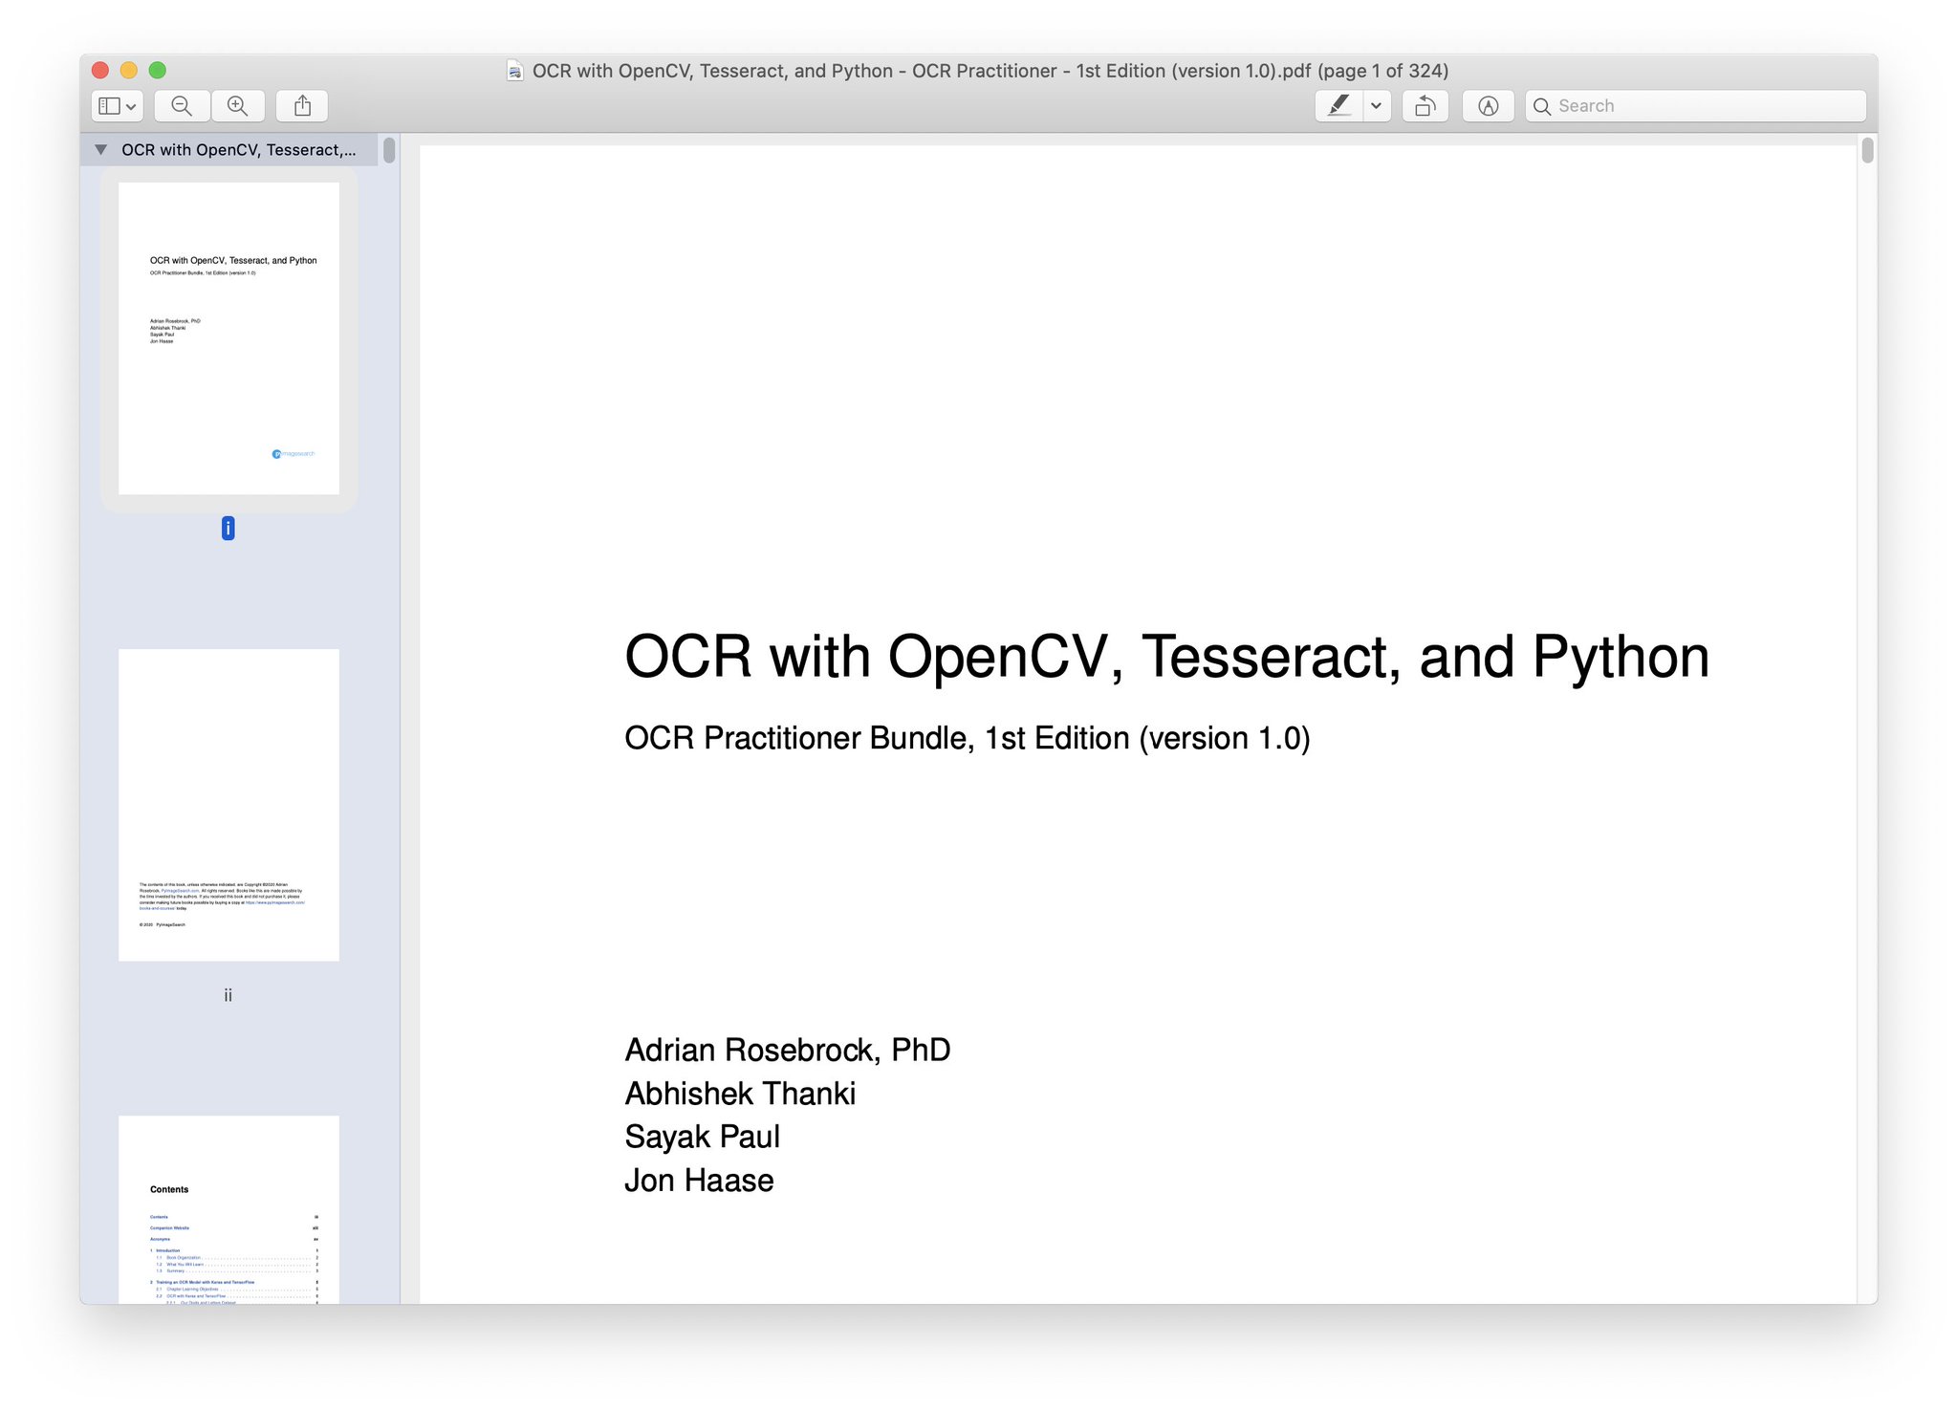Click the search magnifier icon in the Search field
1958x1410 pixels.
coord(1542,106)
